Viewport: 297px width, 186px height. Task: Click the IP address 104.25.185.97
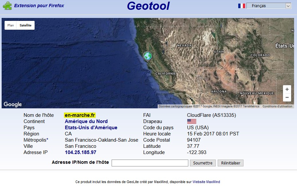pyautogui.click(x=81, y=152)
